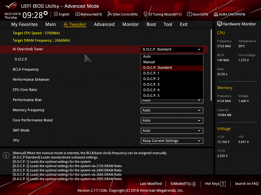
Task: Click the ROG logo icon
Action: 11,6
